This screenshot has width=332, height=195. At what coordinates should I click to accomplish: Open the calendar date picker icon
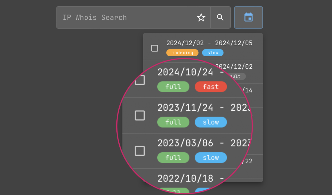click(x=248, y=17)
